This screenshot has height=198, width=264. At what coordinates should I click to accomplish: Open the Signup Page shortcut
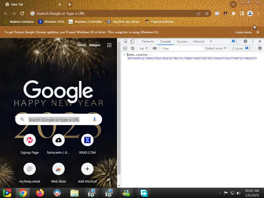[30, 144]
